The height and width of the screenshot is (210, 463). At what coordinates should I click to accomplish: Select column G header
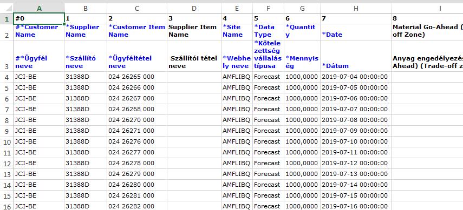302,8
